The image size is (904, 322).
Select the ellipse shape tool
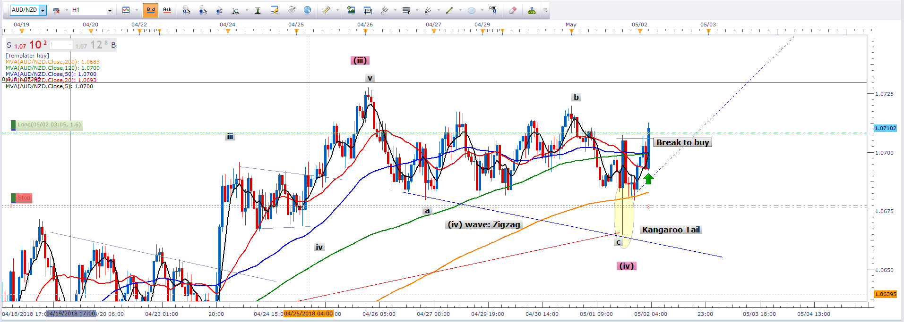pyautogui.click(x=471, y=10)
